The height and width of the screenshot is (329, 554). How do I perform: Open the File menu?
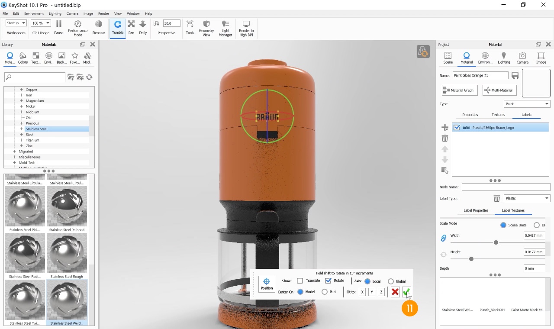point(5,13)
